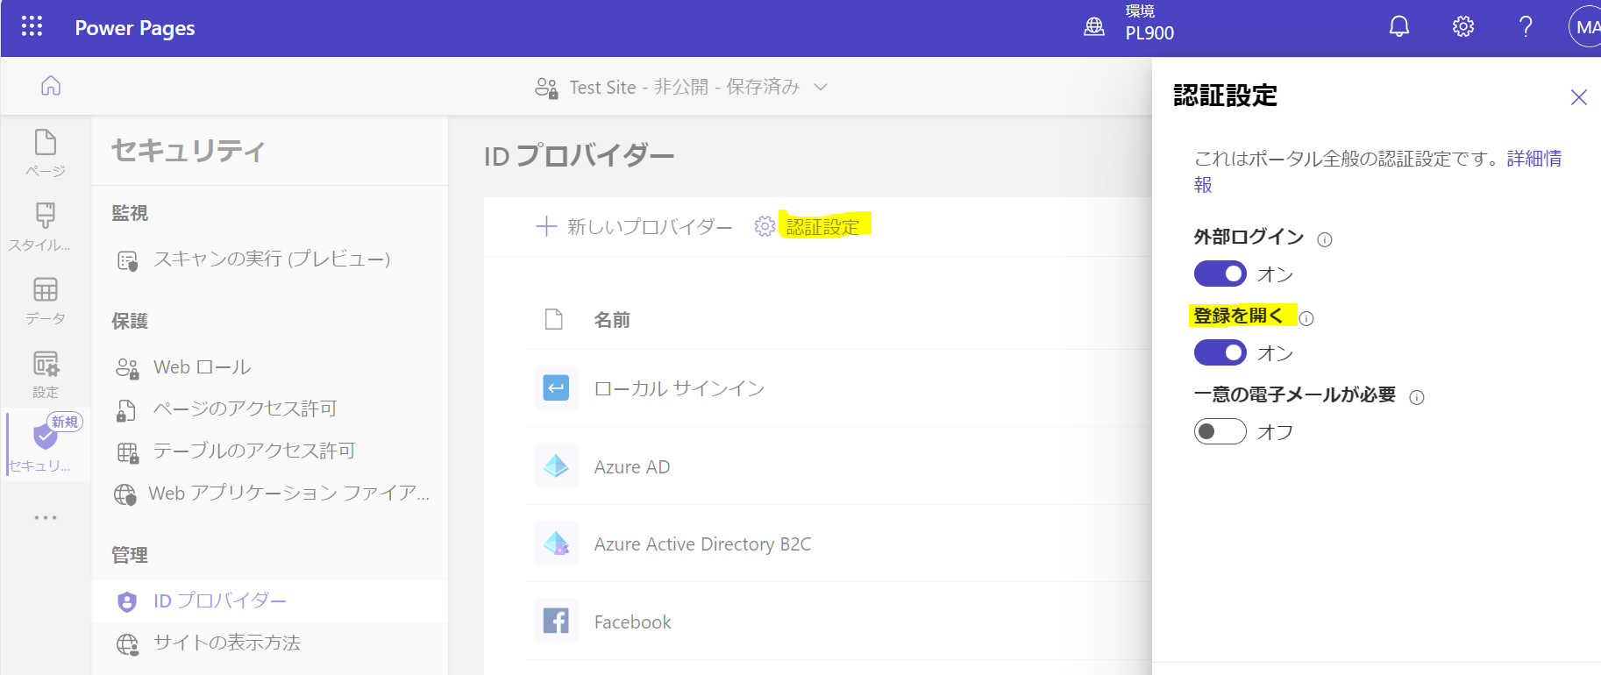
Task: Select Azure Active Directory B2C provider
Action: tap(702, 544)
